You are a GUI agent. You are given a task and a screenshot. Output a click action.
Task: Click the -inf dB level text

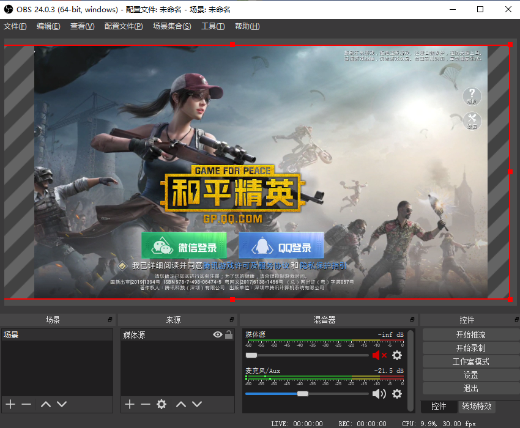click(391, 335)
